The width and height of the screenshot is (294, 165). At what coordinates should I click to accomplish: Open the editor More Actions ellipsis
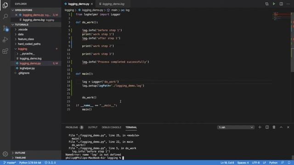pos(288,4)
